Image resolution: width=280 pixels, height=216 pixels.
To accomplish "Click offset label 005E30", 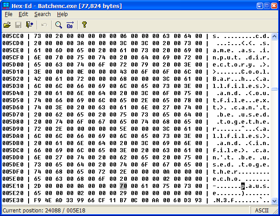I will [x=13, y=200].
